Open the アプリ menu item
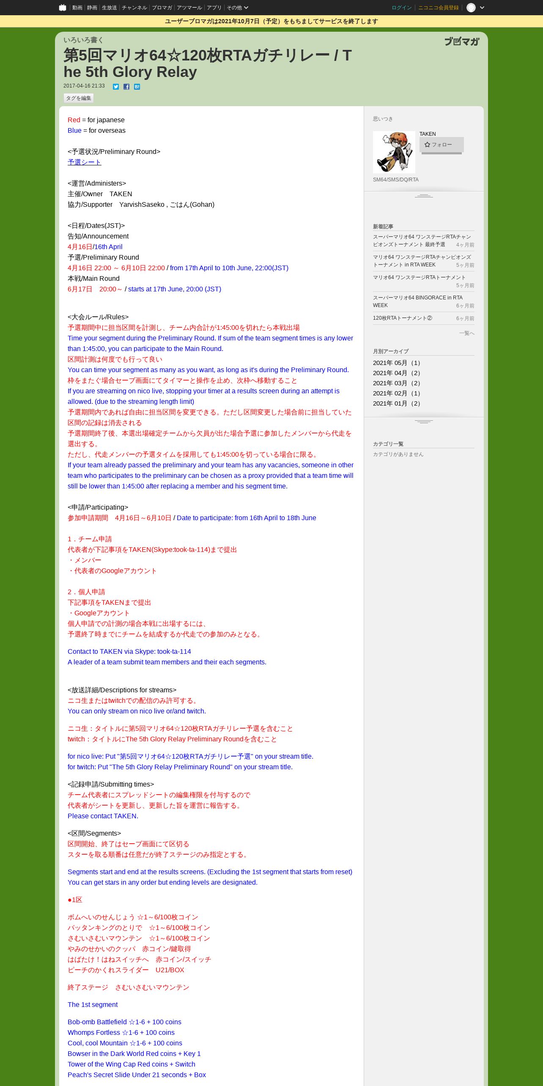The height and width of the screenshot is (1086, 543). pyautogui.click(x=214, y=8)
